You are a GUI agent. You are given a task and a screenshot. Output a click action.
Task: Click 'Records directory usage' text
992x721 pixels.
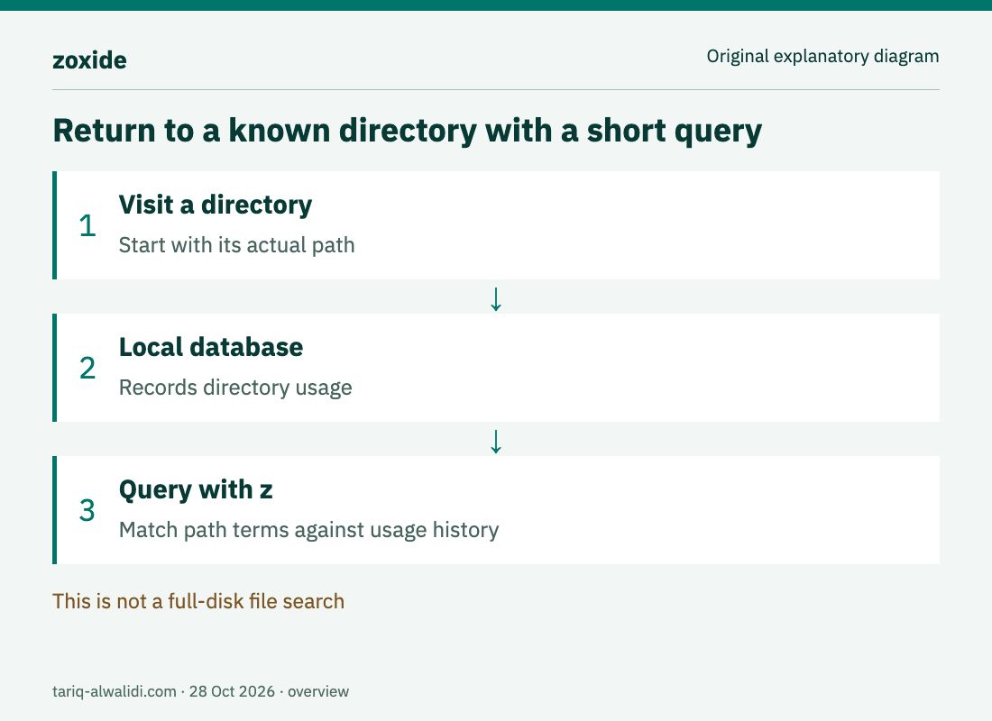(x=235, y=388)
